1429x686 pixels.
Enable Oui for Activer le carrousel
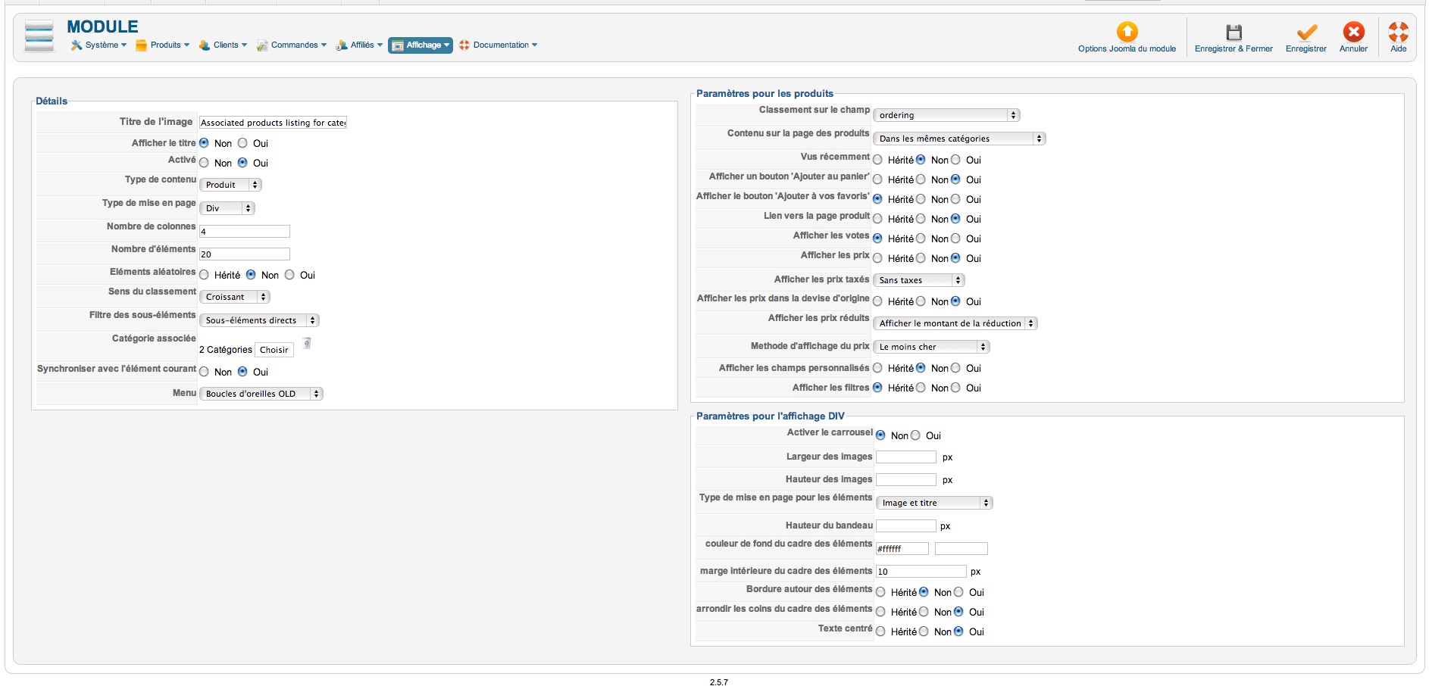coord(916,435)
